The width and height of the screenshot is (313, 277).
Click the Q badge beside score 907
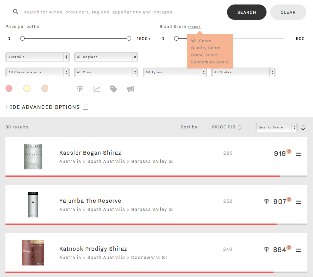(x=289, y=199)
